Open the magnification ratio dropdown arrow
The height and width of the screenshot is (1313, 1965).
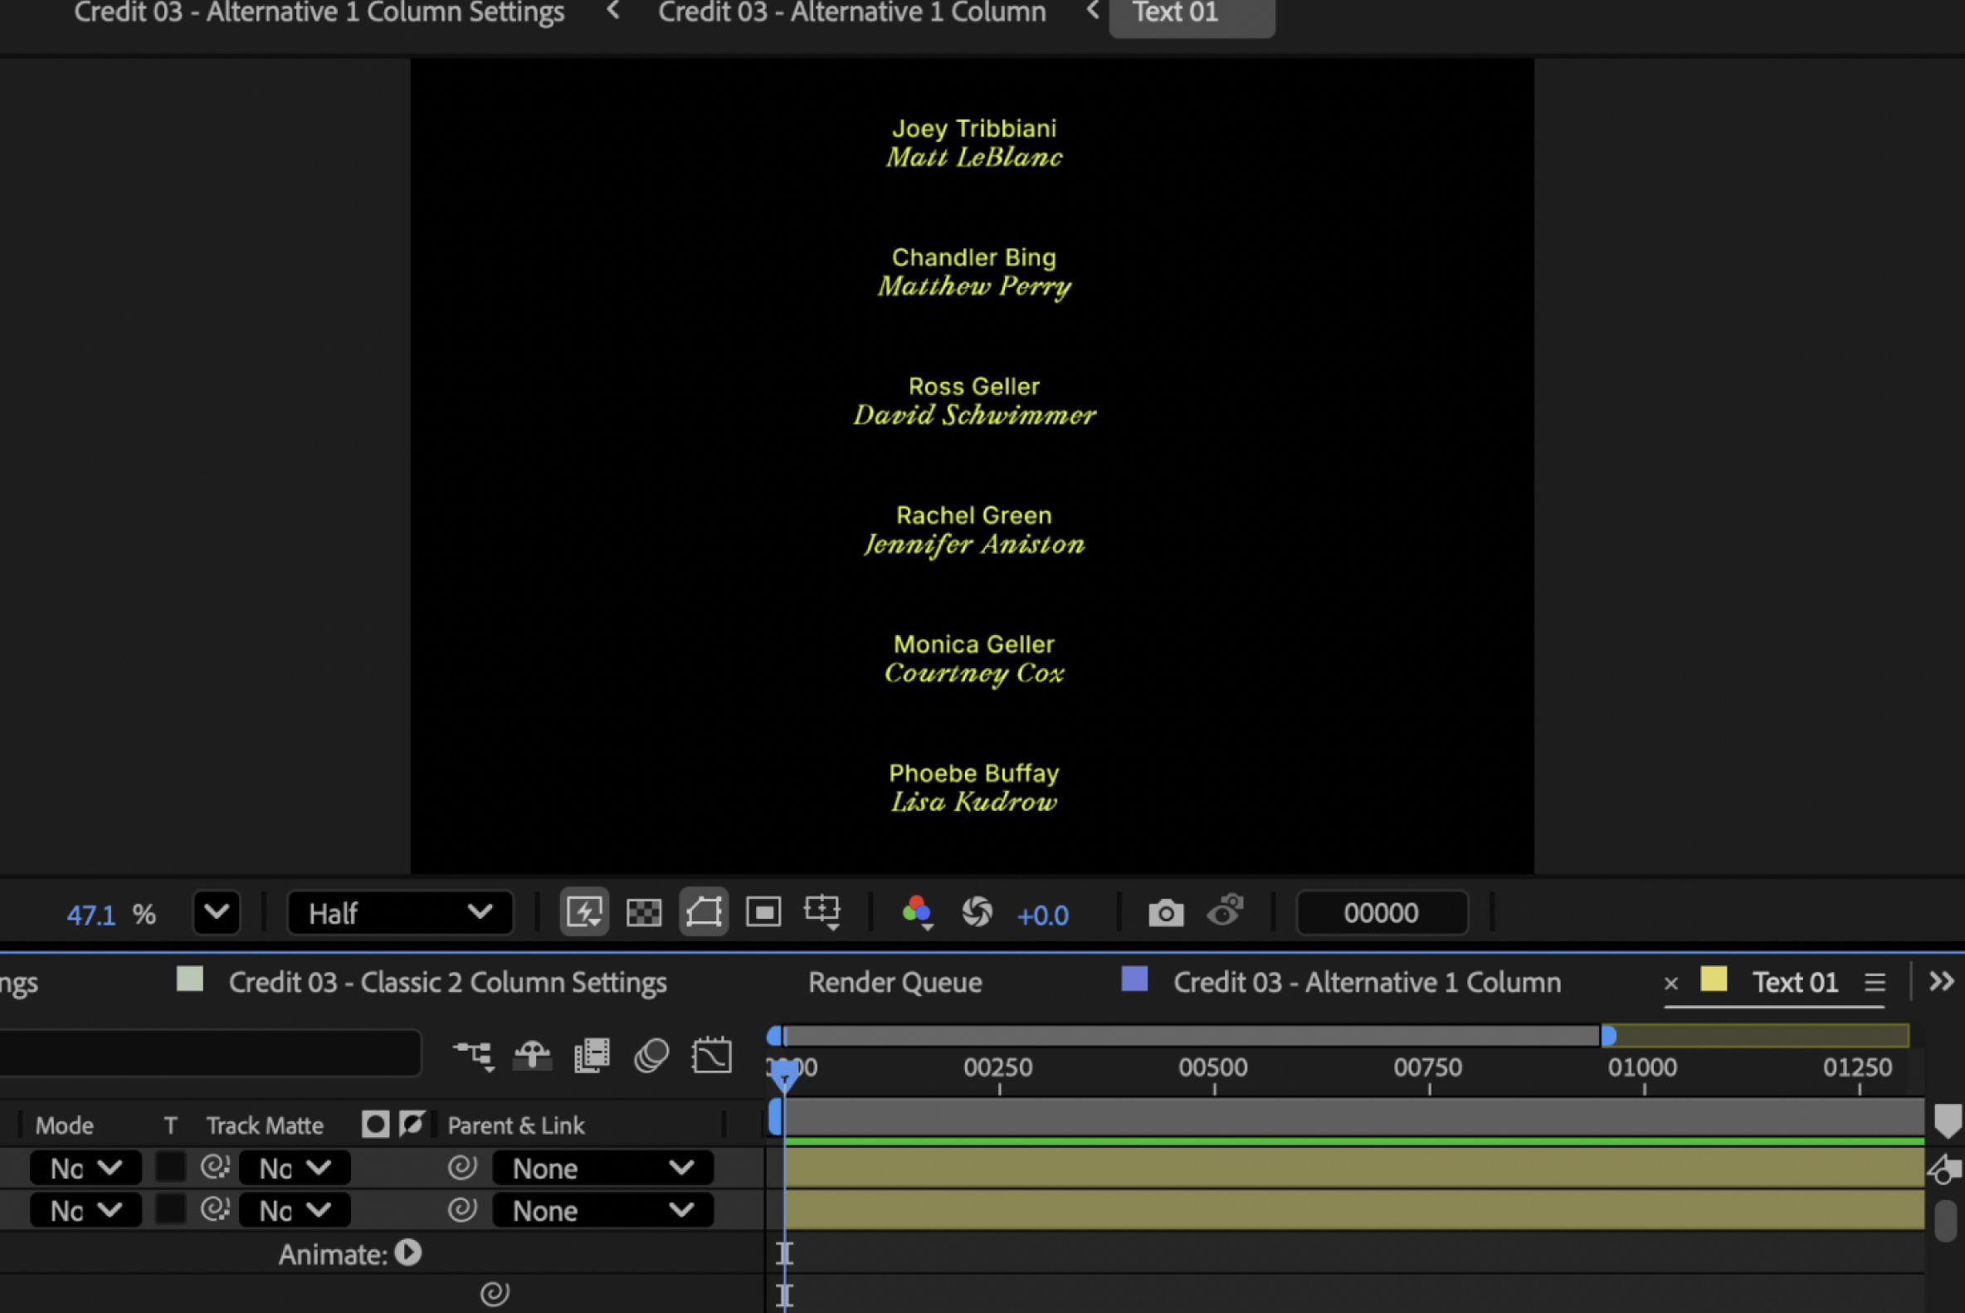tap(217, 912)
